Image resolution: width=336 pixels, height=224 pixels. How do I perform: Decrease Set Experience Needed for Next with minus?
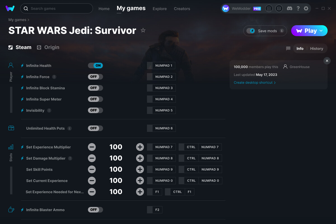pos(92,192)
